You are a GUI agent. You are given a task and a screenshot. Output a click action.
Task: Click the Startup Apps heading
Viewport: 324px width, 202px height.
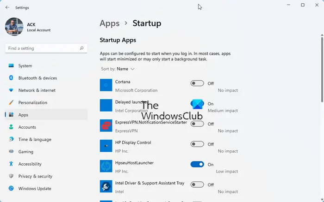[x=118, y=40]
